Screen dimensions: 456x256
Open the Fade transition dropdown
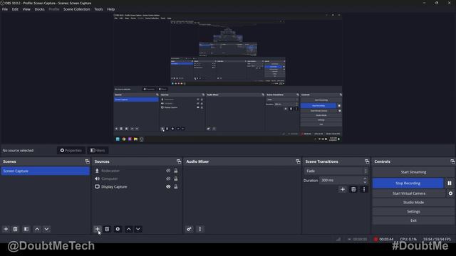pos(336,171)
